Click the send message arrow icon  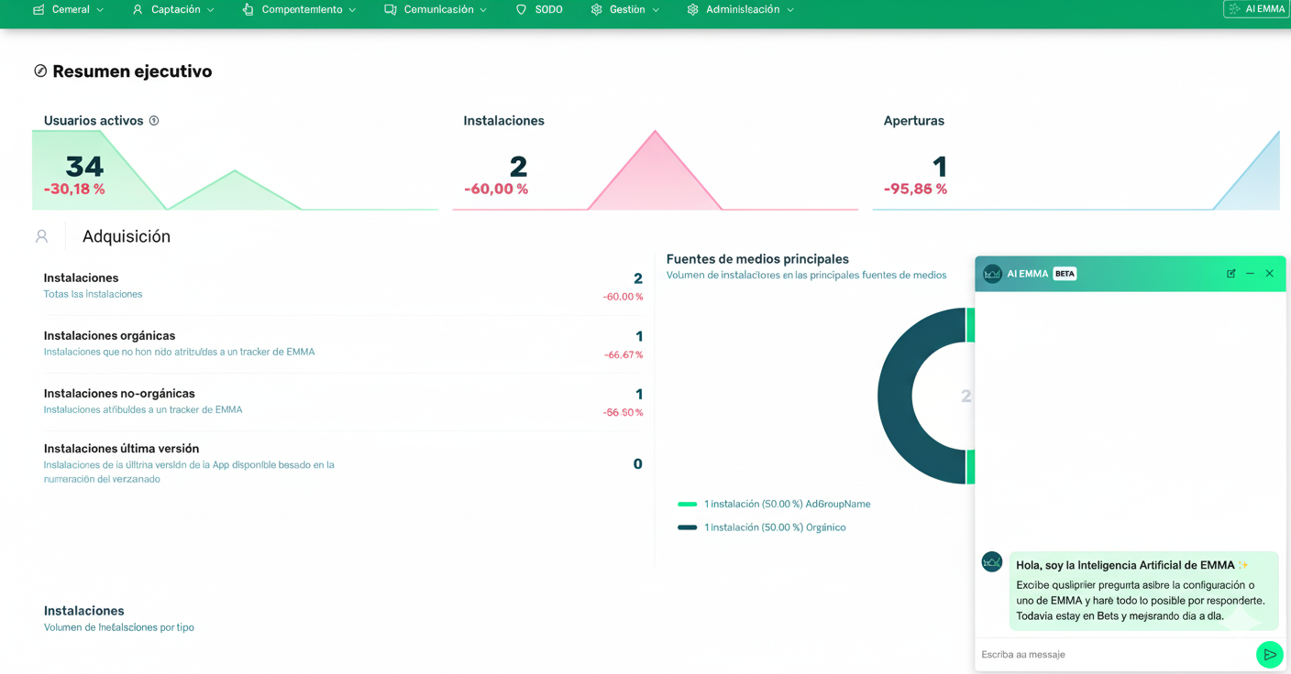[1269, 655]
